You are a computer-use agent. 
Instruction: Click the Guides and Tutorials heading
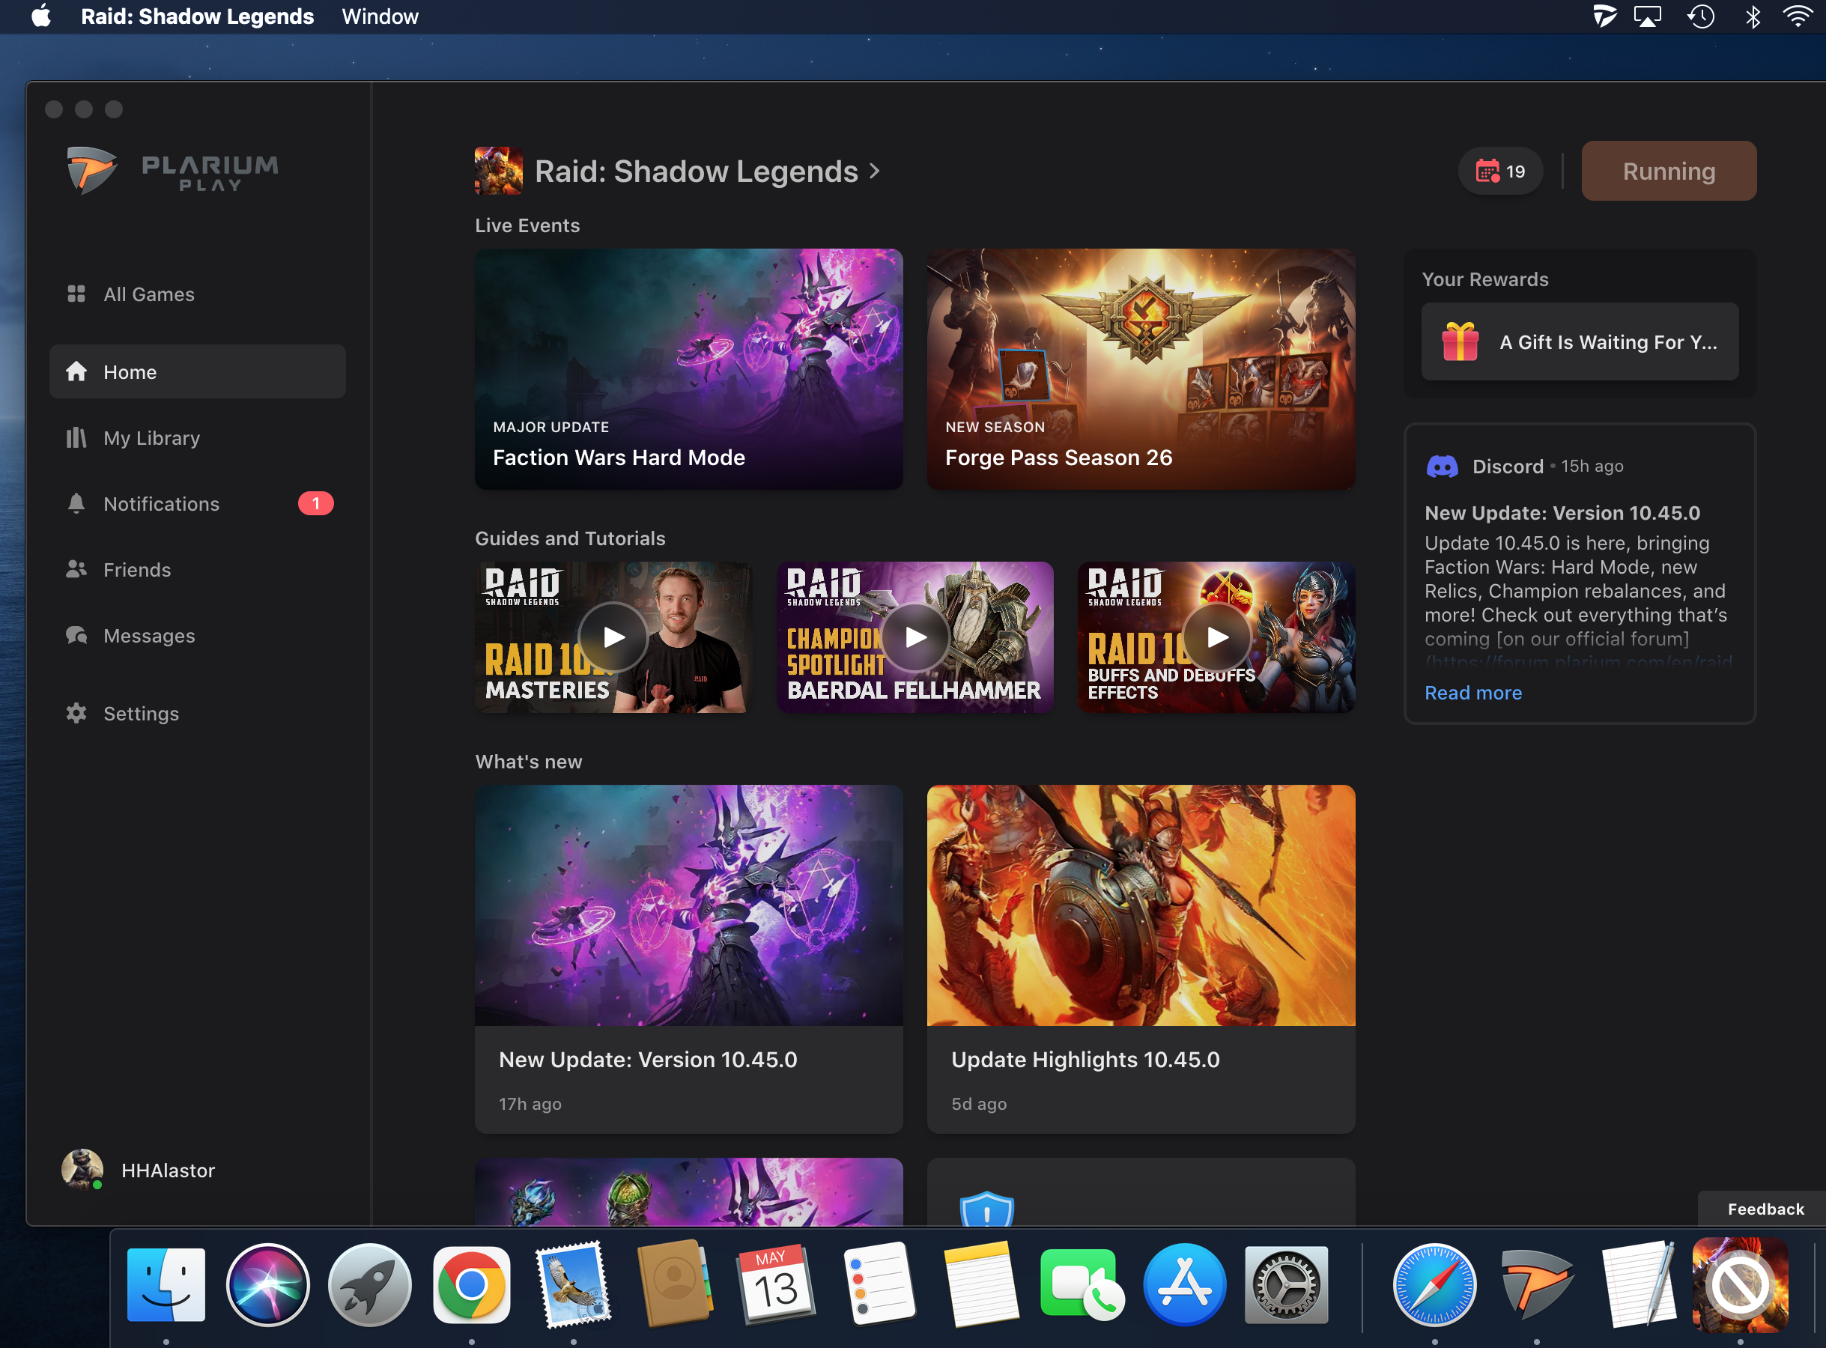(569, 538)
